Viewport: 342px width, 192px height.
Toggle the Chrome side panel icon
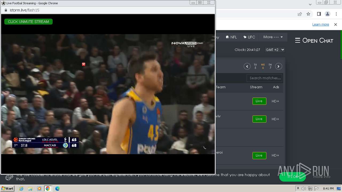coord(319,14)
